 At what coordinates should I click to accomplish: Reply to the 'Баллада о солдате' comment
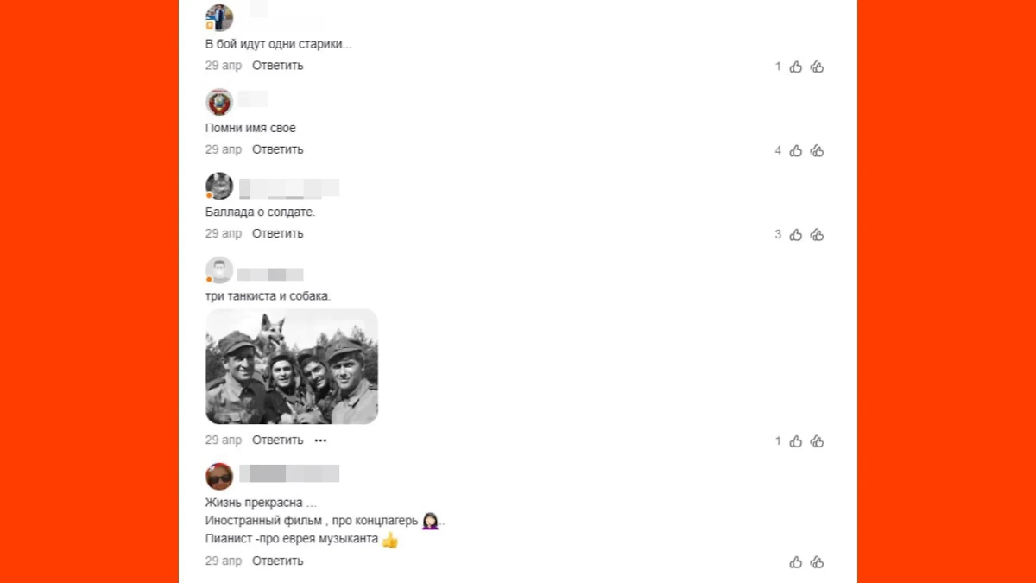278,233
